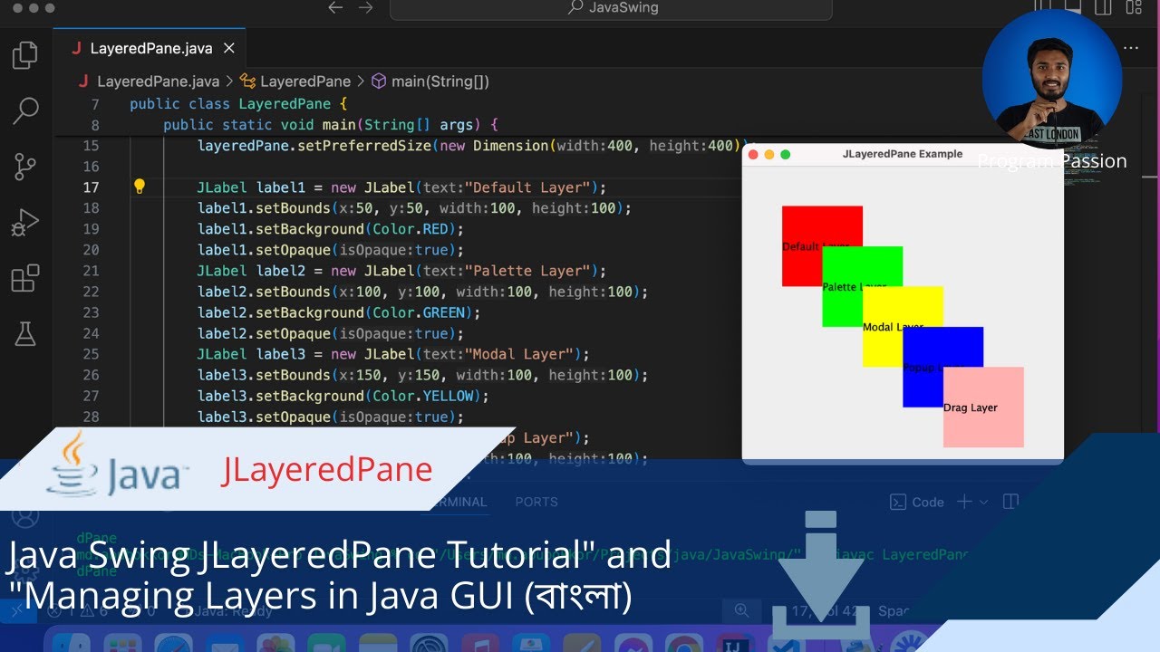The image size is (1160, 652).
Task: Click the green Palette Layer label
Action: tap(862, 286)
